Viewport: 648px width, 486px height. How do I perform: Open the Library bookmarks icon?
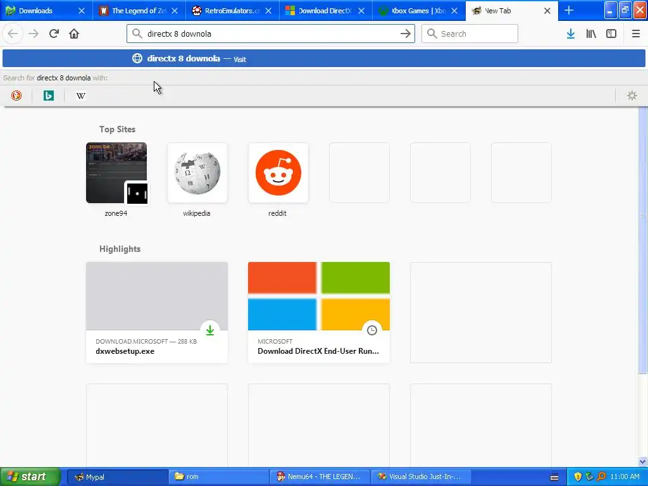tap(591, 34)
